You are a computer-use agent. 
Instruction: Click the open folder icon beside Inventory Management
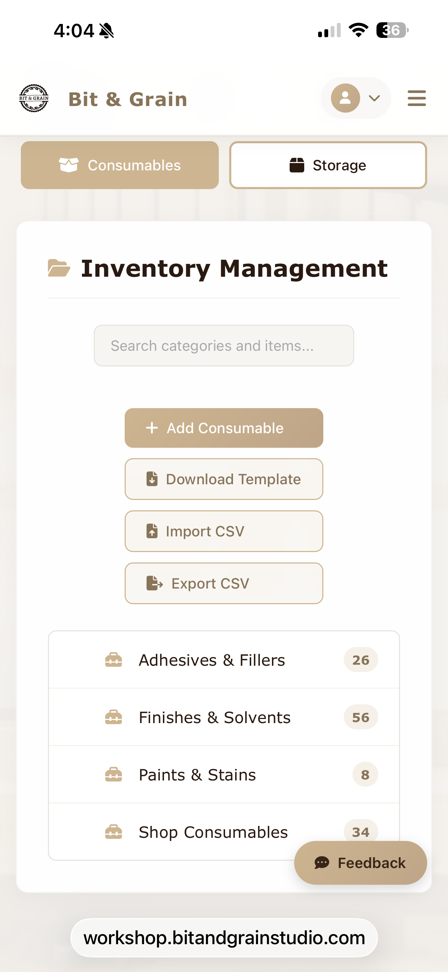pyautogui.click(x=59, y=268)
